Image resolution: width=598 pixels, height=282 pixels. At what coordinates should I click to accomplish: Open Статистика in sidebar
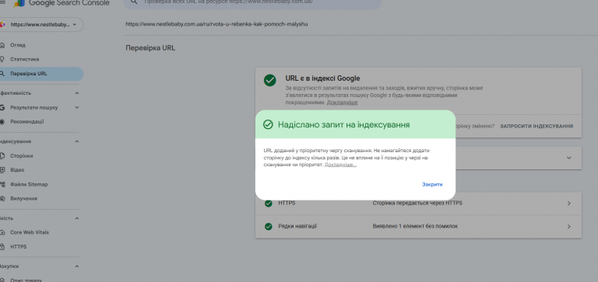point(24,59)
